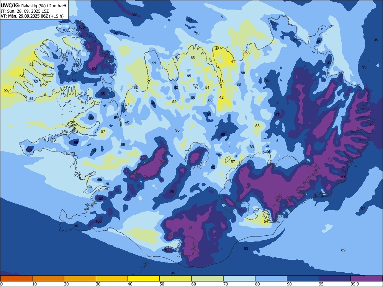The width and height of the screenshot is (383, 287).
Task: Select the '99' humidity value
Action: 76,142
